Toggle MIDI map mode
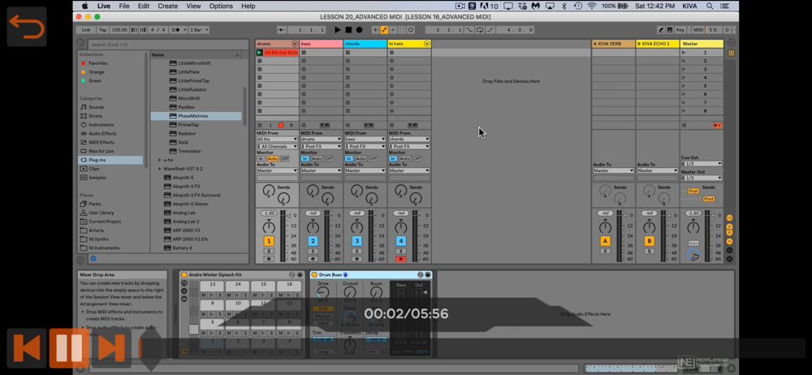Viewport: 812px width, 375px height. point(698,30)
